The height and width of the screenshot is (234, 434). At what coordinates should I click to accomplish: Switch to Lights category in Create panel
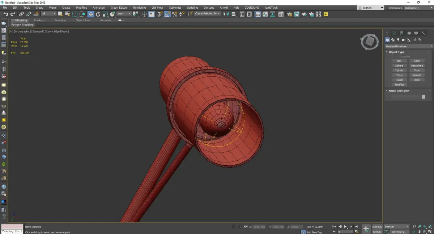pos(398,40)
